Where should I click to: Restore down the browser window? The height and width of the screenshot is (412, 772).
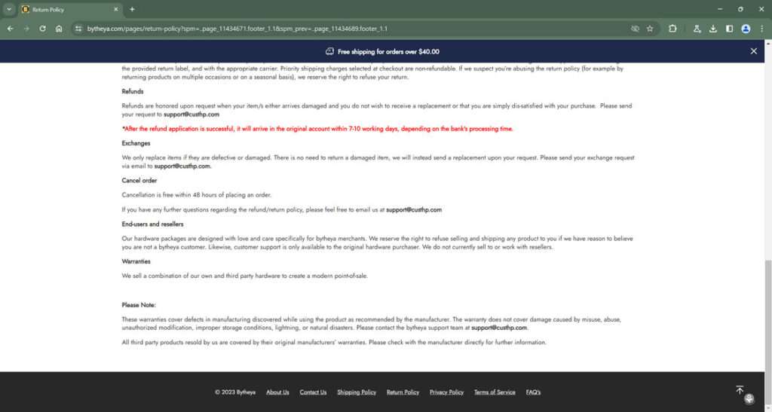pos(740,9)
